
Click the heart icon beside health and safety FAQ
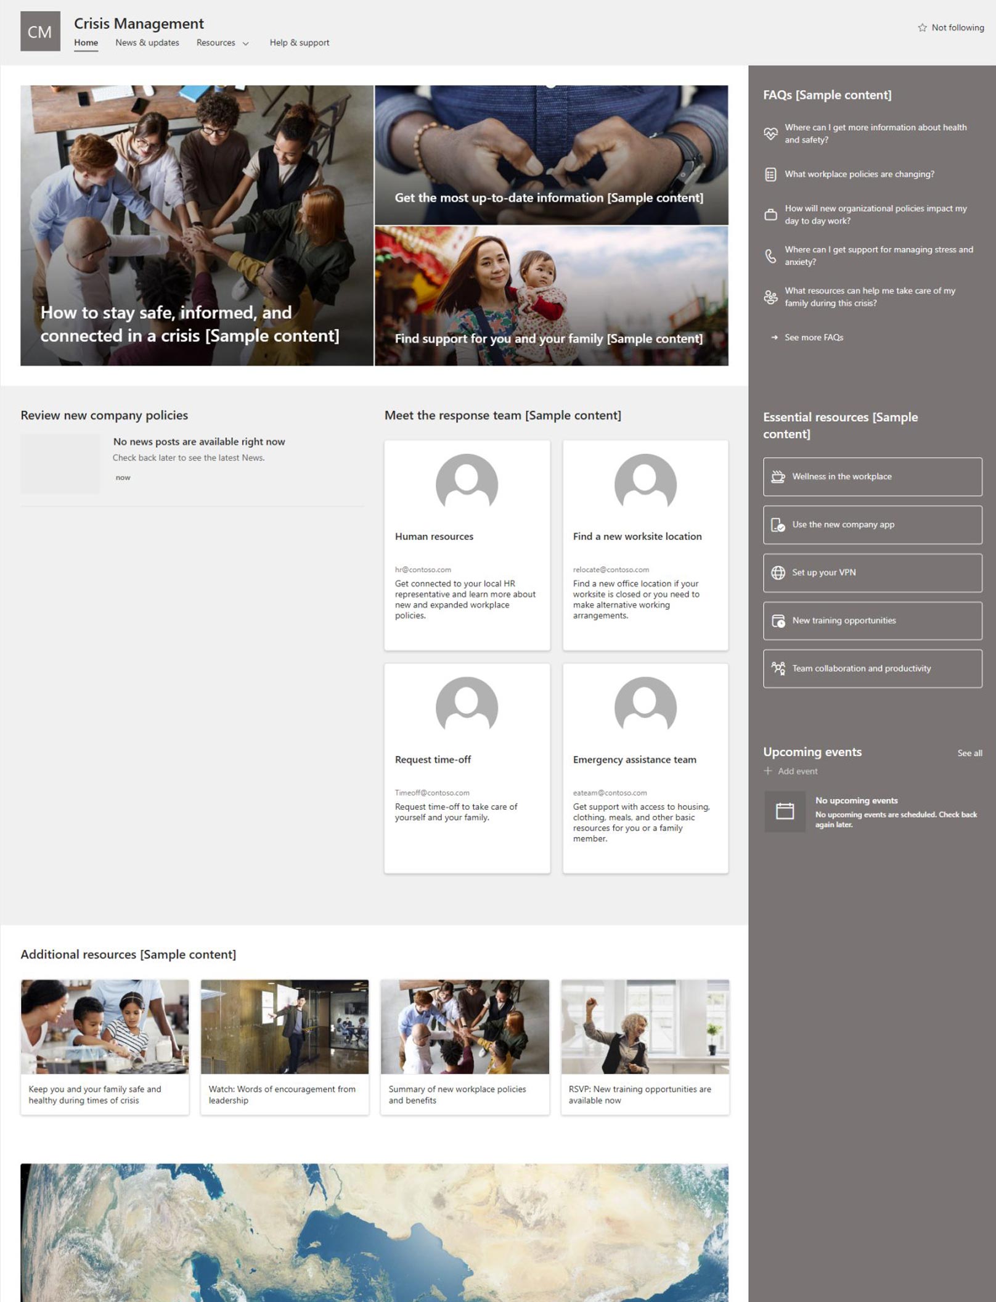click(x=770, y=133)
